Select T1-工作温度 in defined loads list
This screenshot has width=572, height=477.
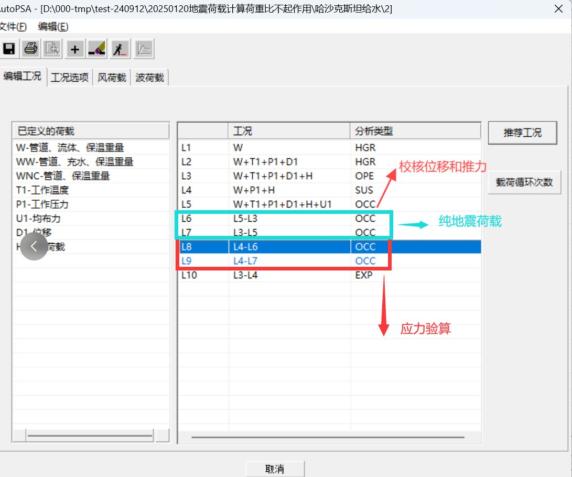pyautogui.click(x=42, y=190)
